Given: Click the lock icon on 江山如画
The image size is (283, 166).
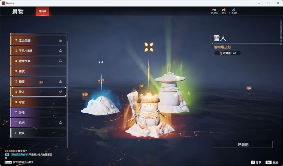Looking at the screenshot, I should [60, 40].
